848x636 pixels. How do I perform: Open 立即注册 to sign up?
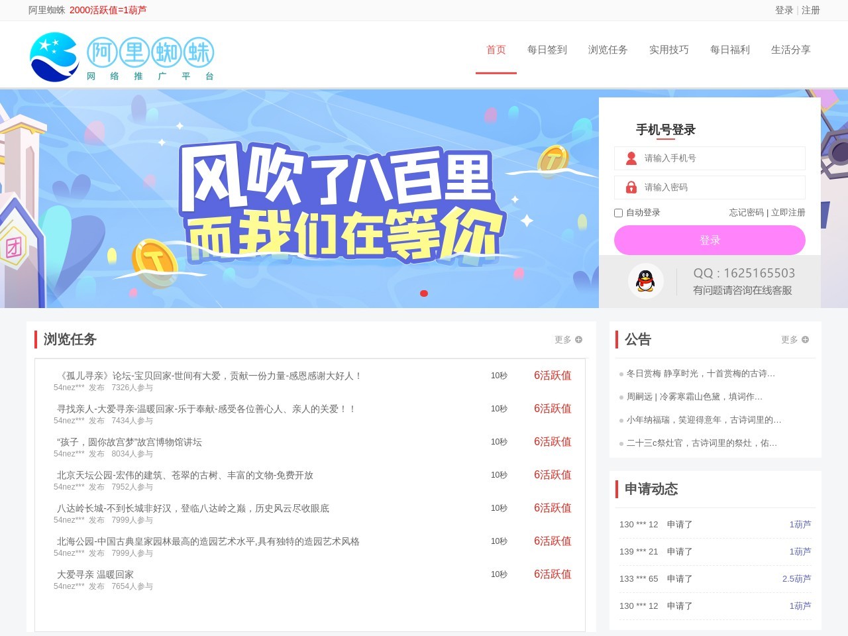coord(788,213)
